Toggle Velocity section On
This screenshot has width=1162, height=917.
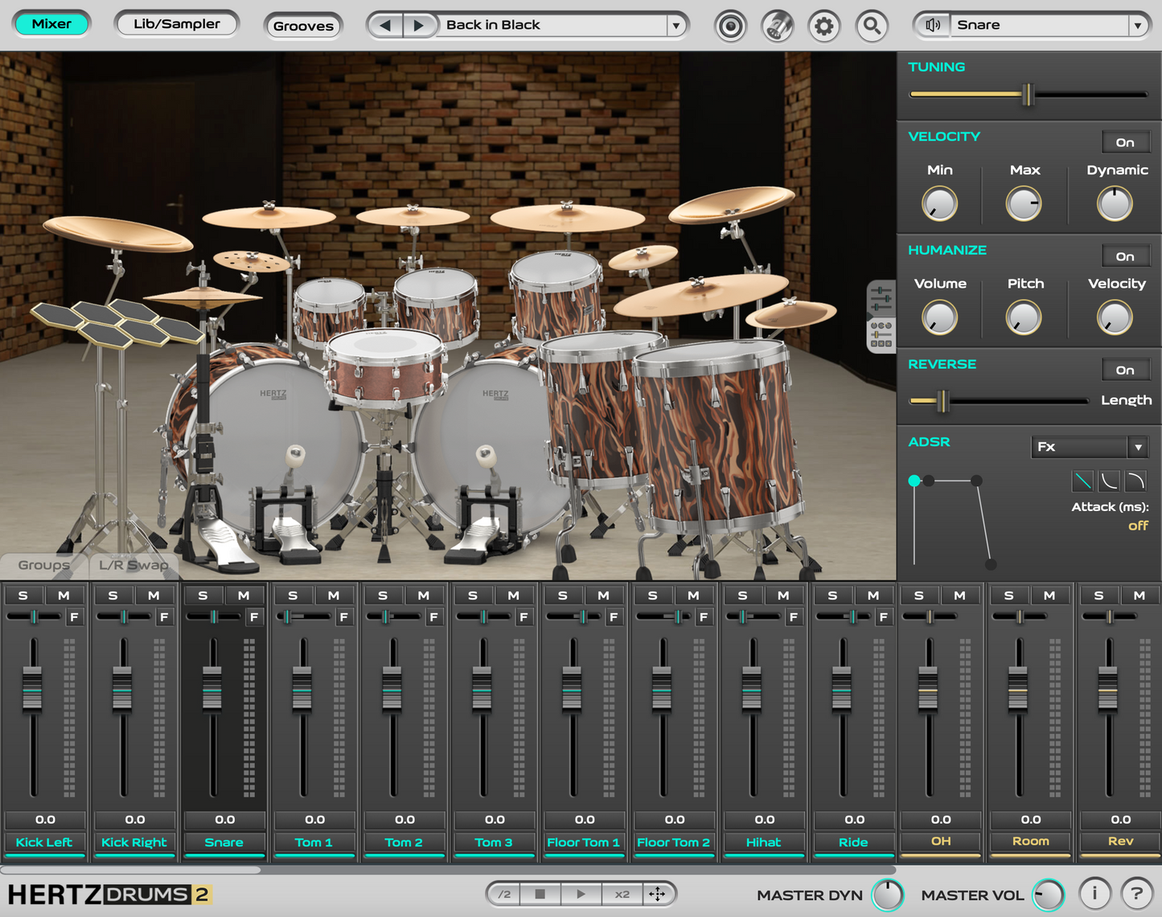(1126, 141)
